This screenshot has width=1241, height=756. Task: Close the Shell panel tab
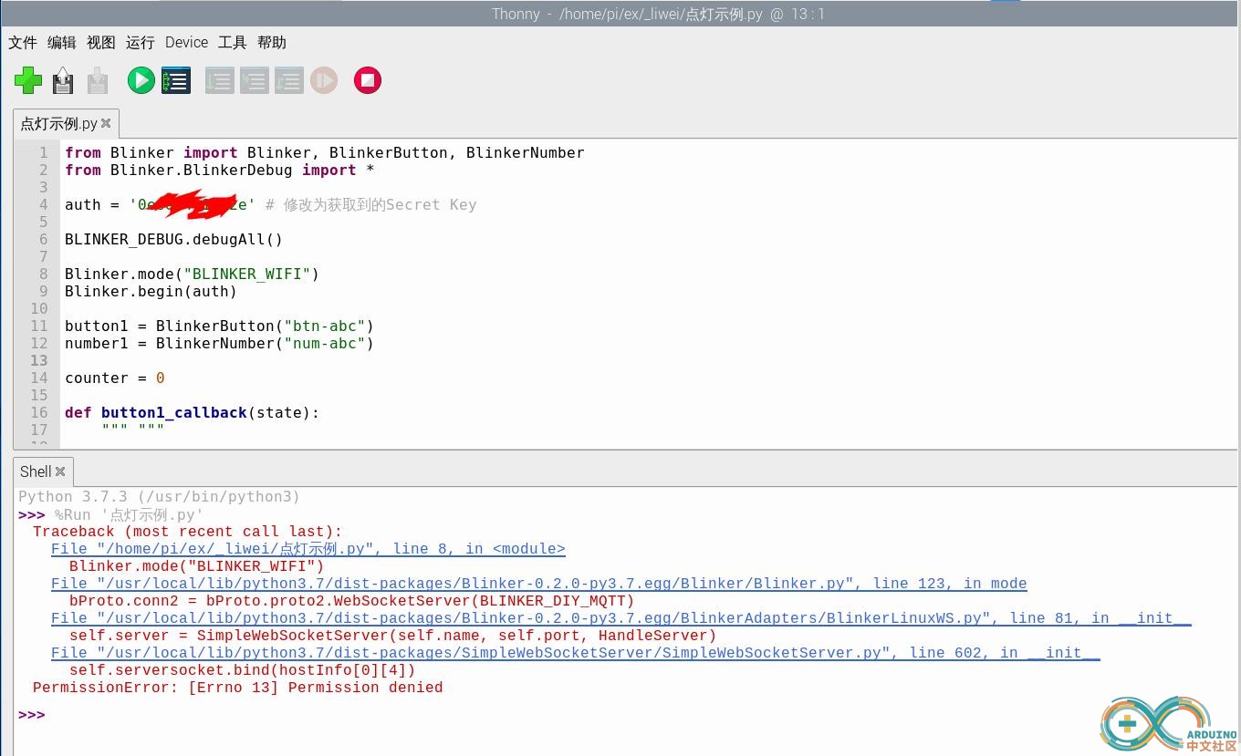pyautogui.click(x=60, y=471)
